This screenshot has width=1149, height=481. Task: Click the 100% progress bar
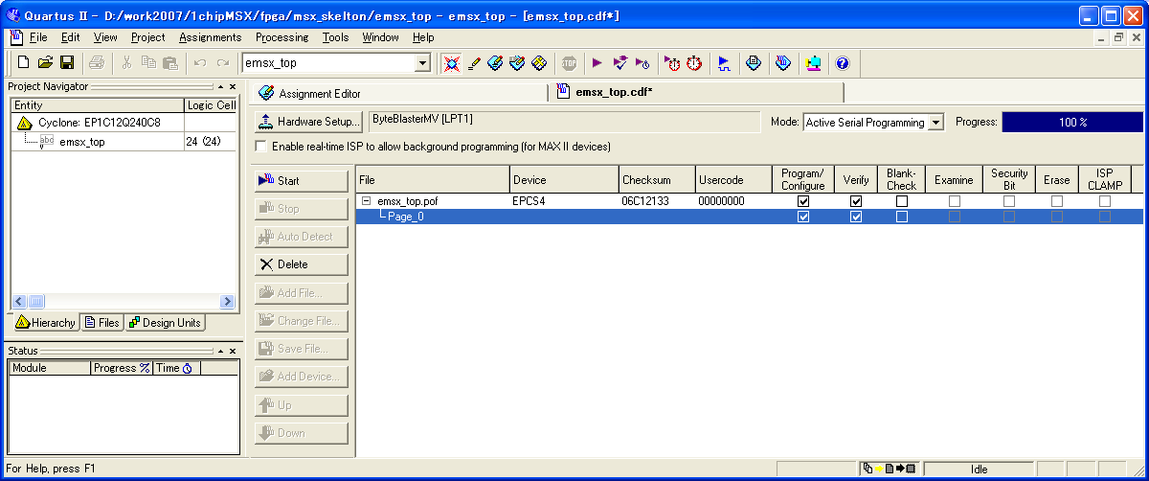1072,123
